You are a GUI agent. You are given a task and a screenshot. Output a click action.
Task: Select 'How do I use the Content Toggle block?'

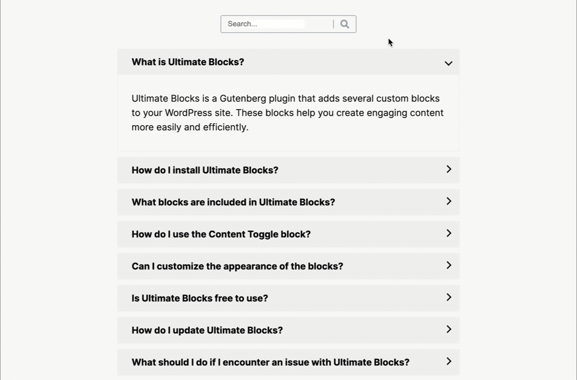[221, 234]
